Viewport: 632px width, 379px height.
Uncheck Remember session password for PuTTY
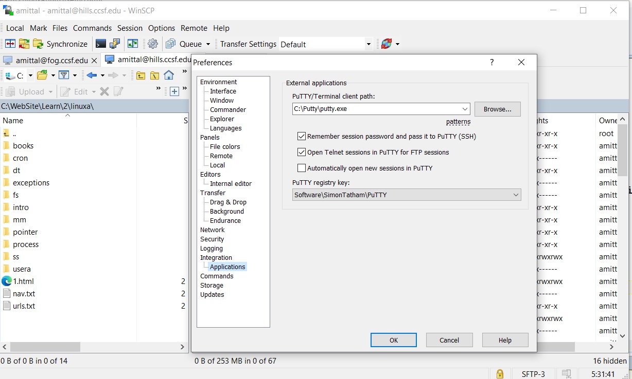(x=302, y=137)
